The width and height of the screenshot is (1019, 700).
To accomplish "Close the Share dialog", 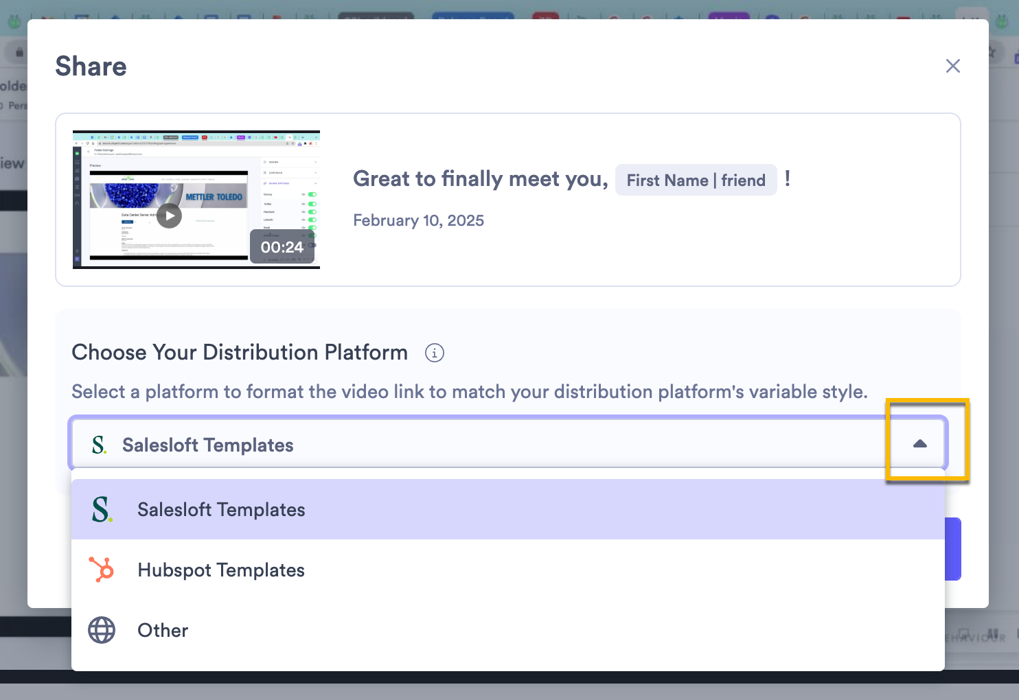I will coord(952,66).
